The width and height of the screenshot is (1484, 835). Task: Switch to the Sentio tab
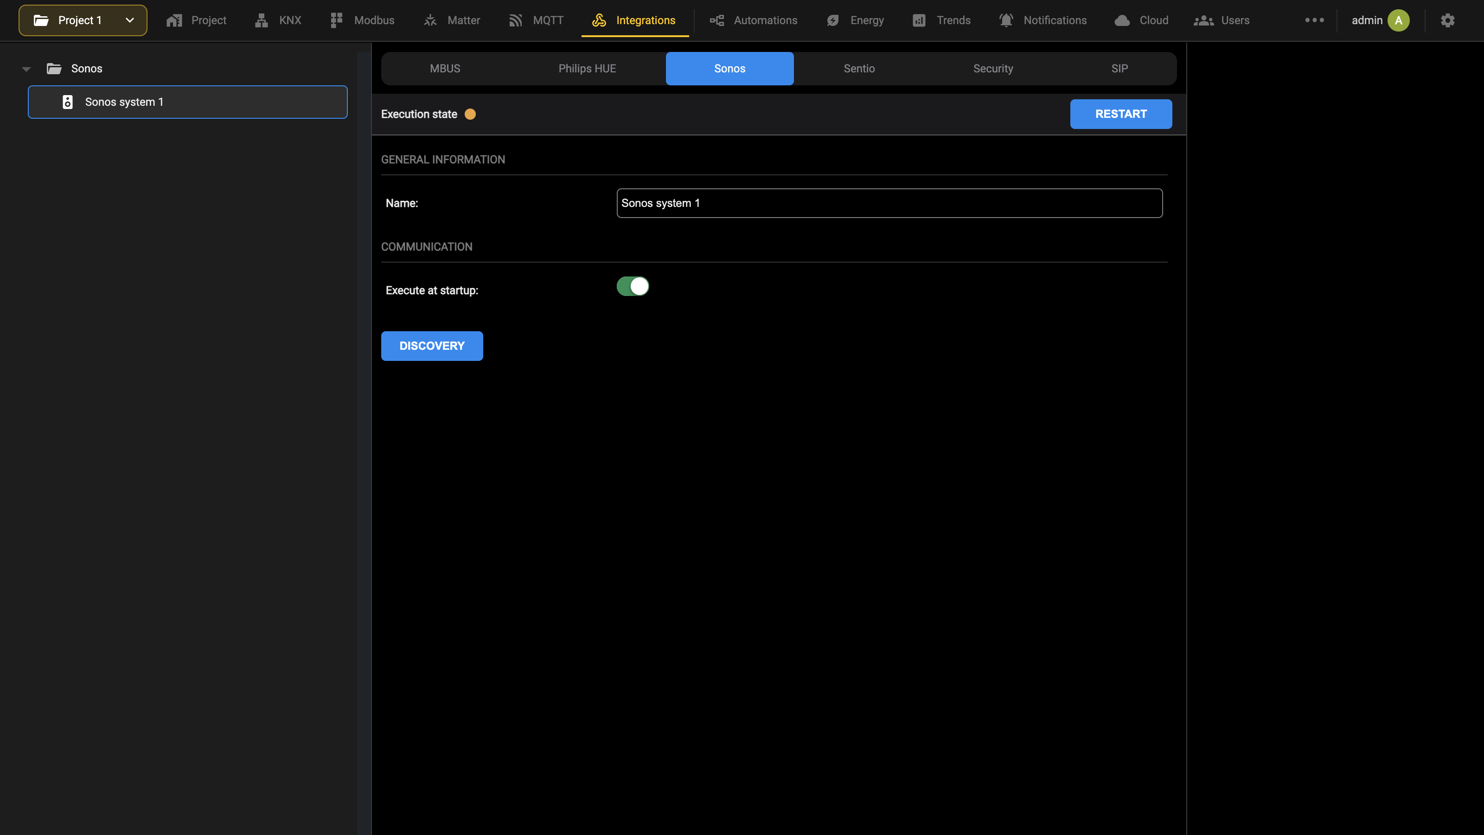[859, 69]
